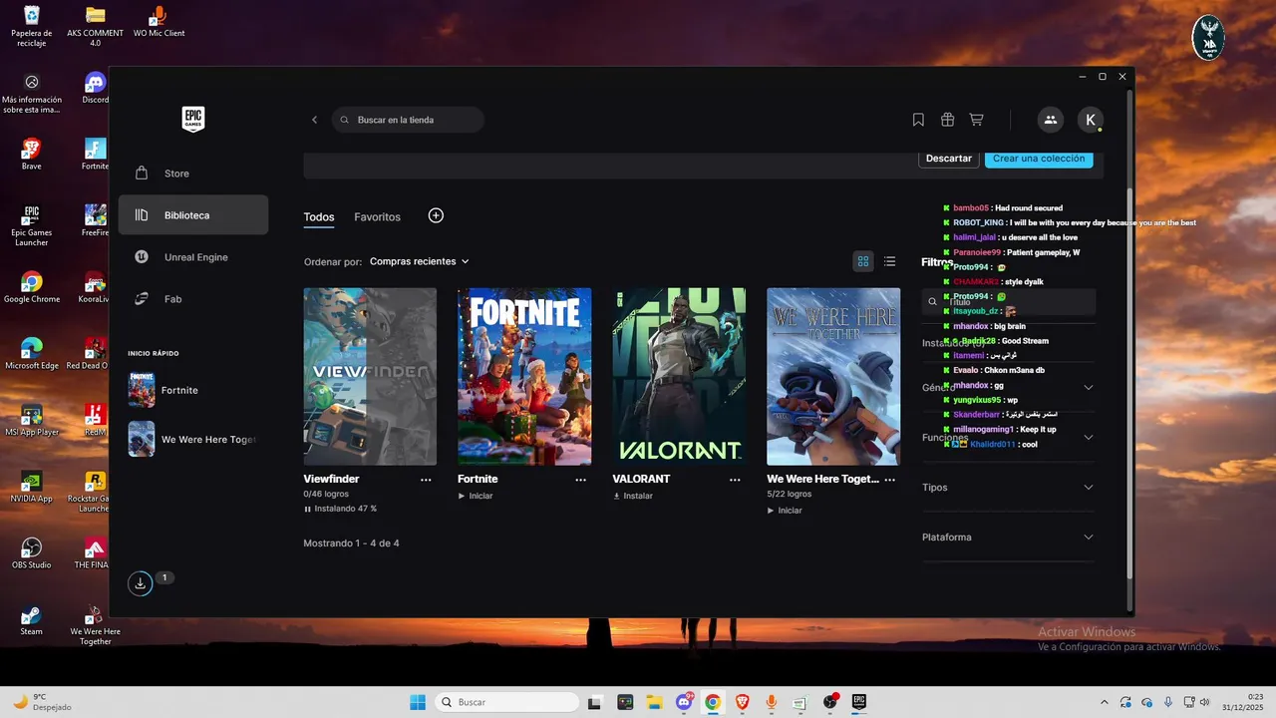This screenshot has width=1276, height=718.
Task: Open Windows Start button
Action: coord(418,702)
